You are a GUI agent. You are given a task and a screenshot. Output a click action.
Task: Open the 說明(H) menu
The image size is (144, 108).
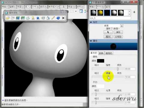80,7
